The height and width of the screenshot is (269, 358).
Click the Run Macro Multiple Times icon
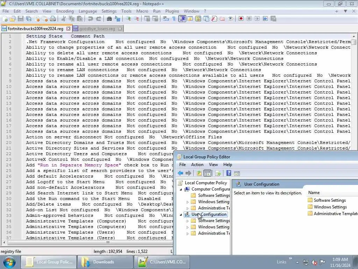coord(265,19)
